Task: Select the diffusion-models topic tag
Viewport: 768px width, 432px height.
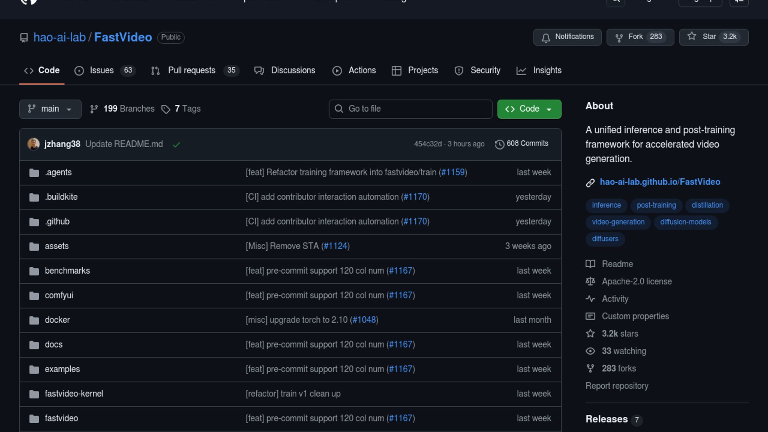Action: [685, 222]
